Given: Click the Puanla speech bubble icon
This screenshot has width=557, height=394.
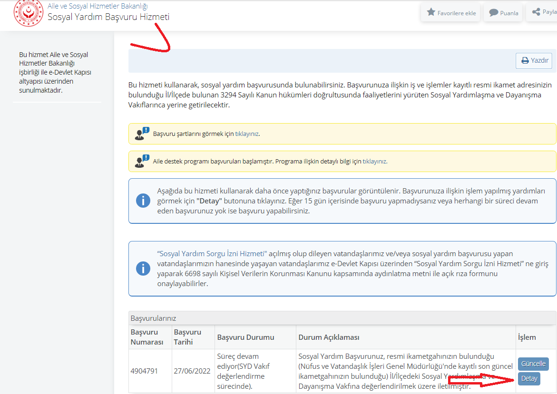Looking at the screenshot, I should 494,13.
